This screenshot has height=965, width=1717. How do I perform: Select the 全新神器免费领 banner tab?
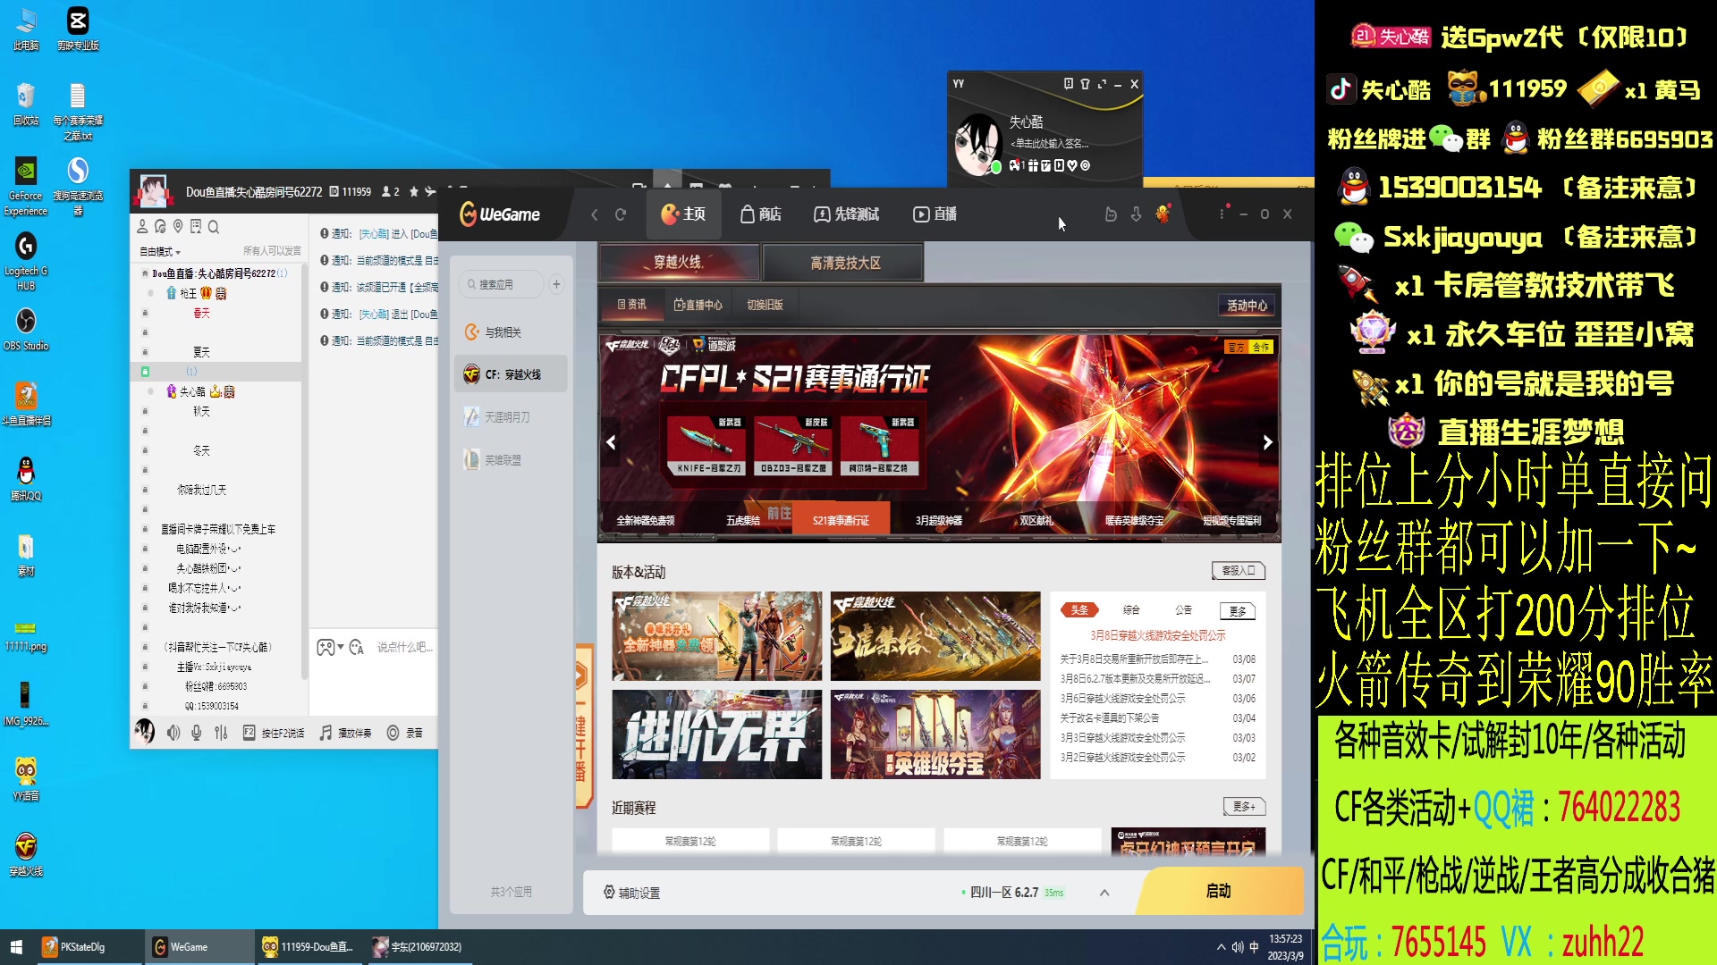(x=646, y=520)
